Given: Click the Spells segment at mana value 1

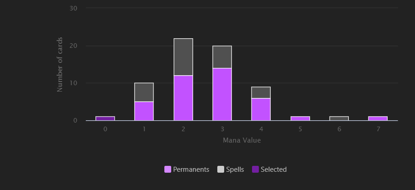Looking at the screenshot, I should coord(144,92).
